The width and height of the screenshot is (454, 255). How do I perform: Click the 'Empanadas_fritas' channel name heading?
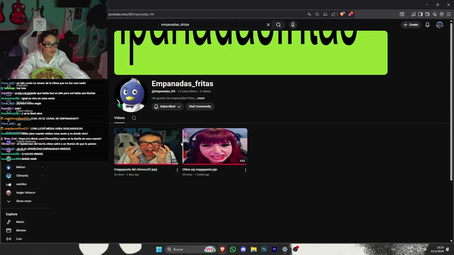tap(182, 84)
